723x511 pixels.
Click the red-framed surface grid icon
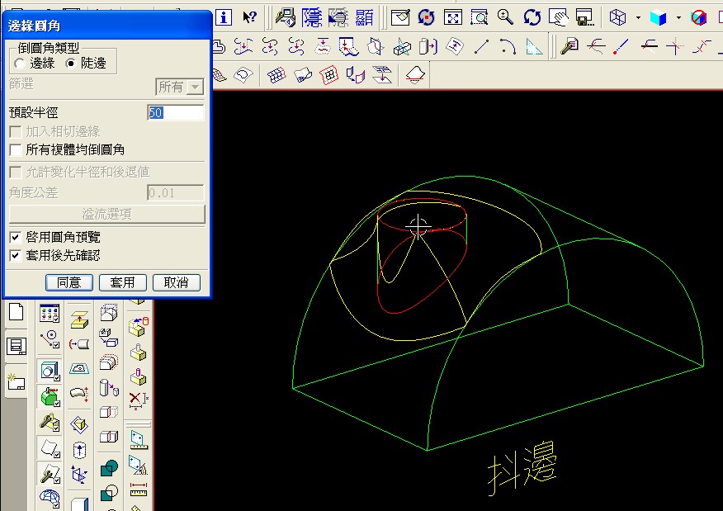pyautogui.click(x=328, y=75)
